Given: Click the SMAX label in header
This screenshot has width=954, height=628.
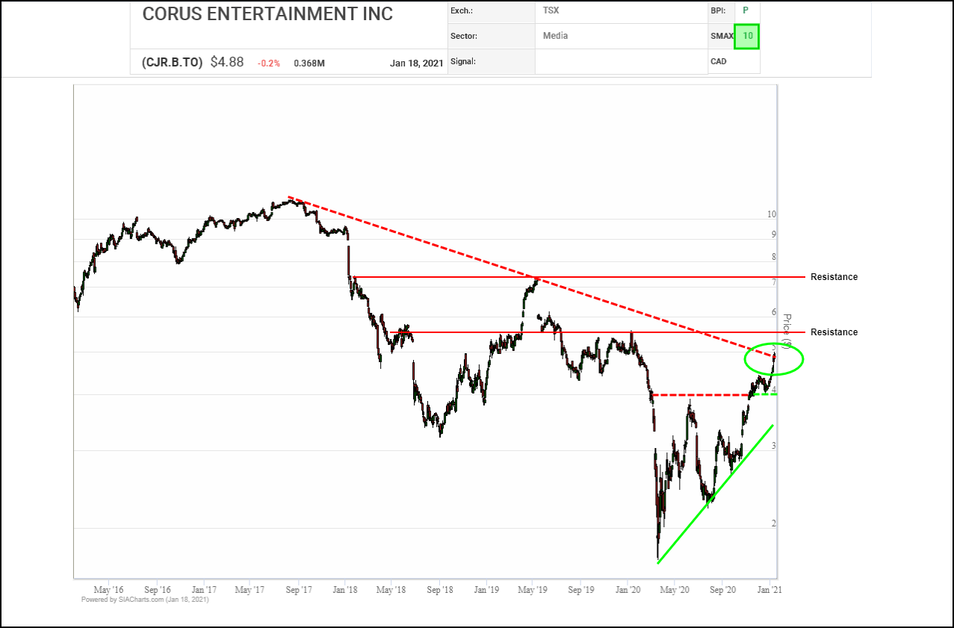Looking at the screenshot, I should pyautogui.click(x=720, y=36).
